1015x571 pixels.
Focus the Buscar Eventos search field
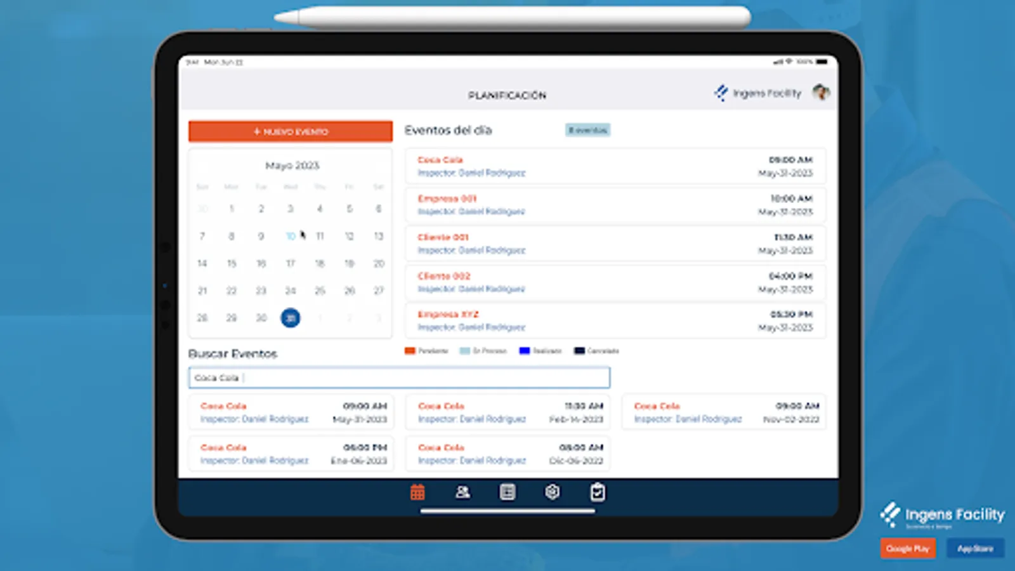[399, 377]
